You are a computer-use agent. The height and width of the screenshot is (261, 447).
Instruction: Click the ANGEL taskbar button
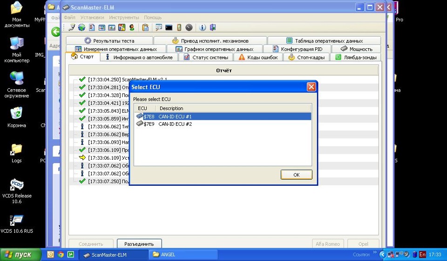[184, 254]
